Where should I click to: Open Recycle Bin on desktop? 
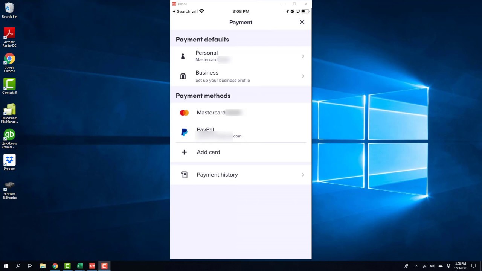tap(9, 11)
